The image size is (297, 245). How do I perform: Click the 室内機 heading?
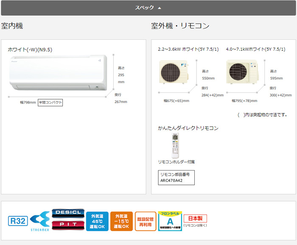click(x=12, y=26)
